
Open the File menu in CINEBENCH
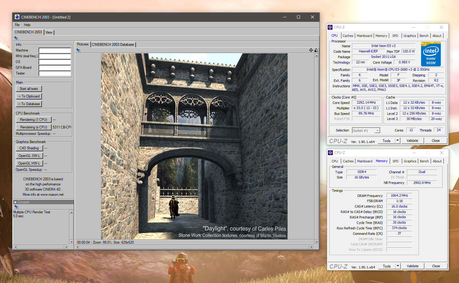click(17, 25)
